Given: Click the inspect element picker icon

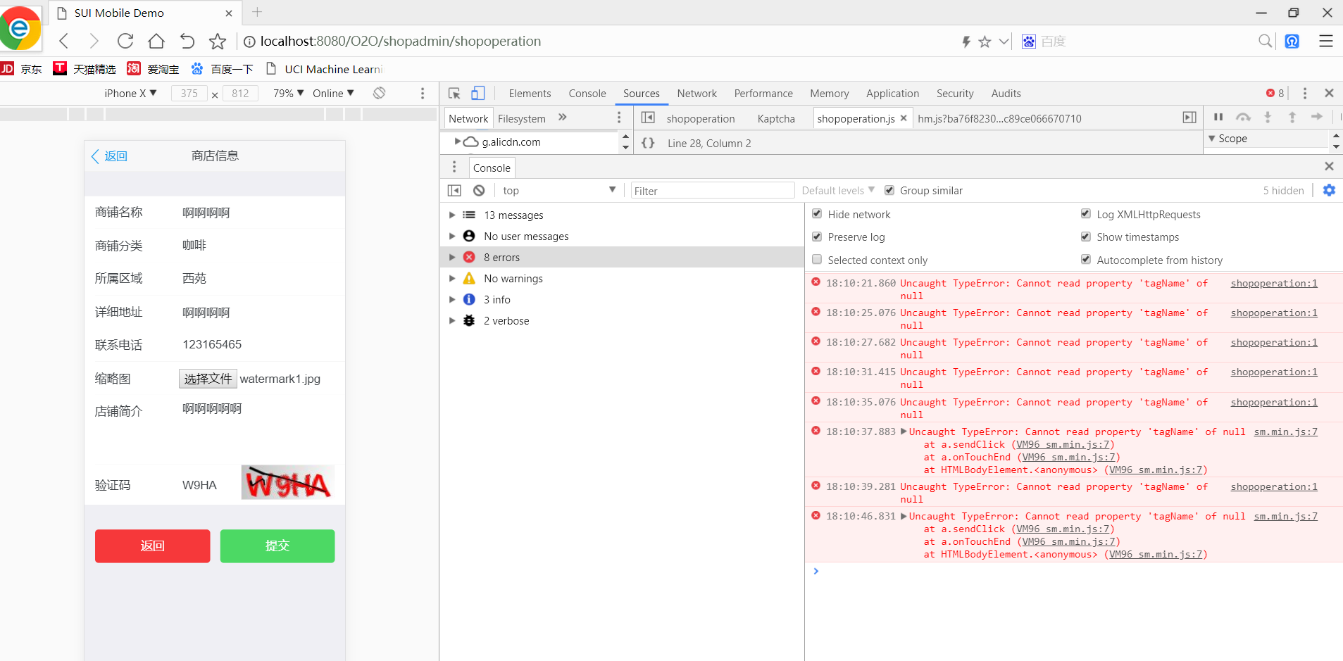Looking at the screenshot, I should [454, 94].
